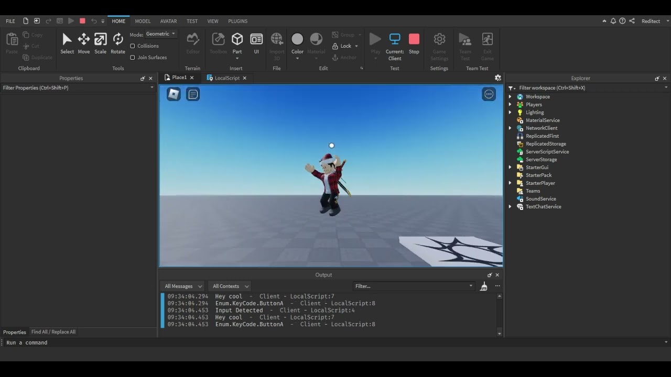Open the UI insert tool
Image resolution: width=671 pixels, height=377 pixels.
click(256, 43)
